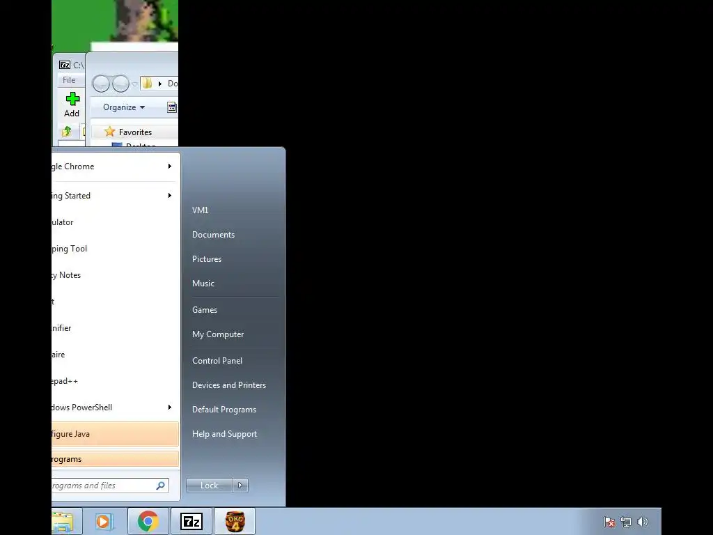Image resolution: width=713 pixels, height=535 pixels.
Task: Open Games from the Start menu
Action: (205, 310)
